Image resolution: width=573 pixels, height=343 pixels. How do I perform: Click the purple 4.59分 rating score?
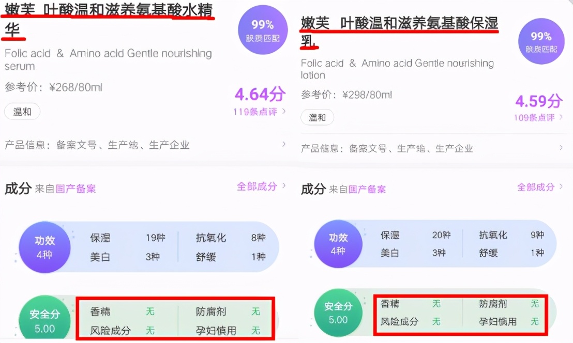(x=538, y=101)
